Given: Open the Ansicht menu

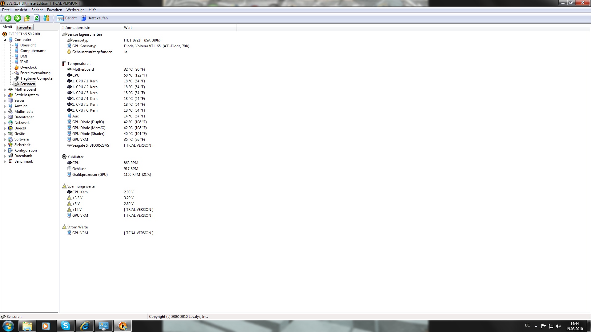Looking at the screenshot, I should pos(21,10).
